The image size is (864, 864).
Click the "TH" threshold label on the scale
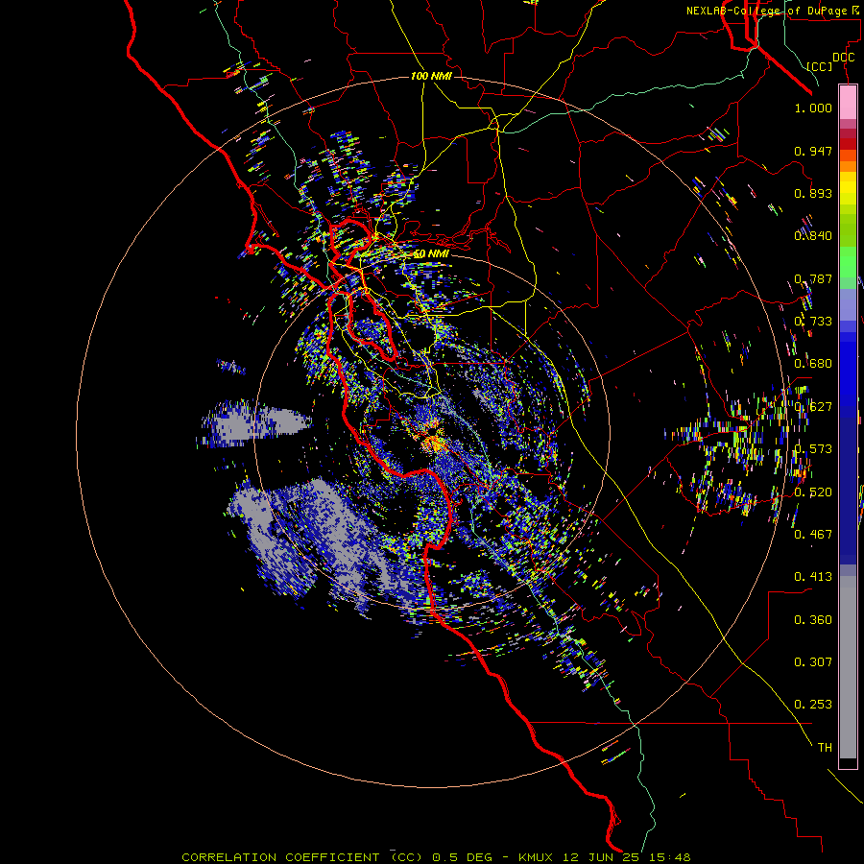(x=825, y=748)
